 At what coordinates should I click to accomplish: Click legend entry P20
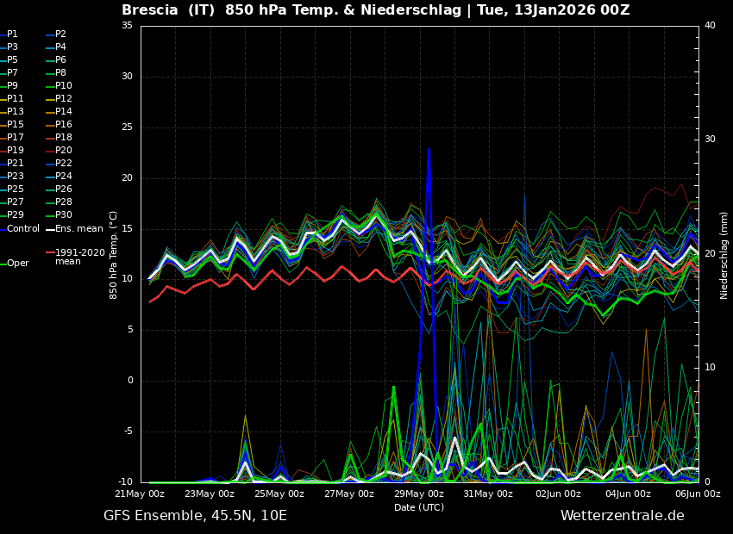click(x=64, y=151)
